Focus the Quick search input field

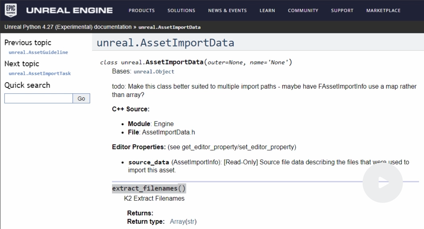point(39,99)
